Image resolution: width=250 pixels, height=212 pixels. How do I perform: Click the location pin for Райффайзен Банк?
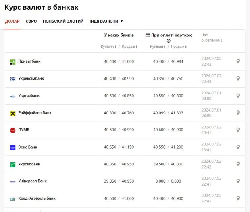[238, 113]
